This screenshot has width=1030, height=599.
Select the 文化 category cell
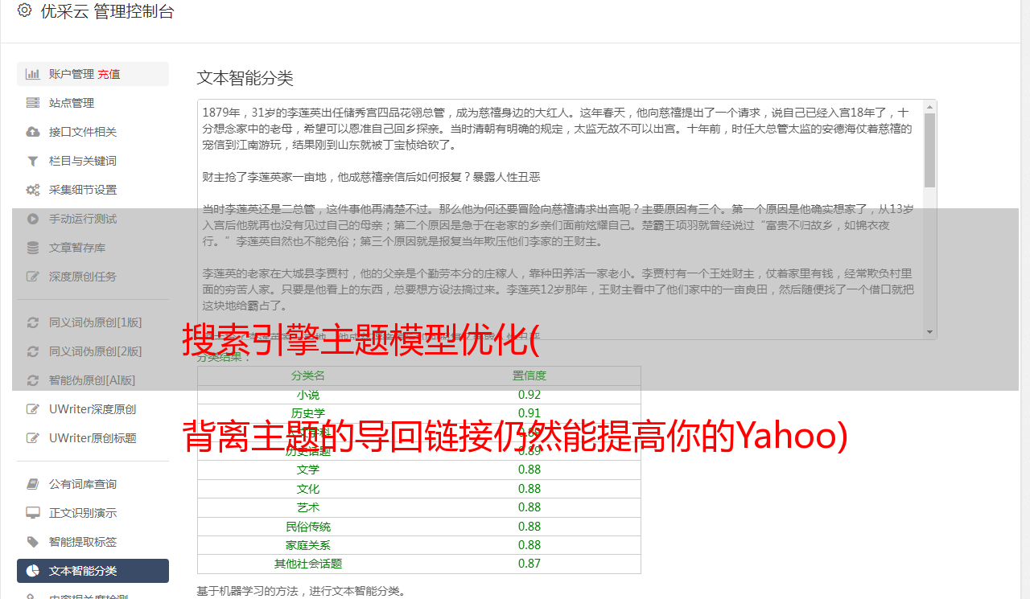coord(308,489)
